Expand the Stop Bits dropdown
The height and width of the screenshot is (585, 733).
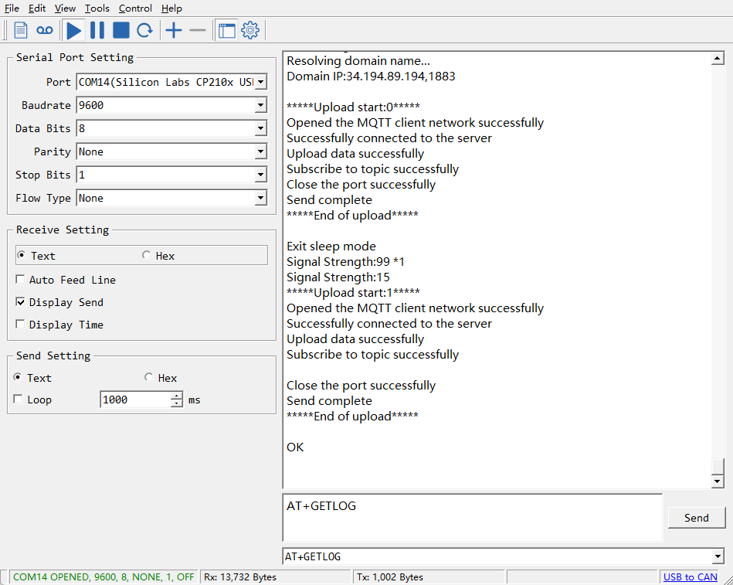coord(261,175)
